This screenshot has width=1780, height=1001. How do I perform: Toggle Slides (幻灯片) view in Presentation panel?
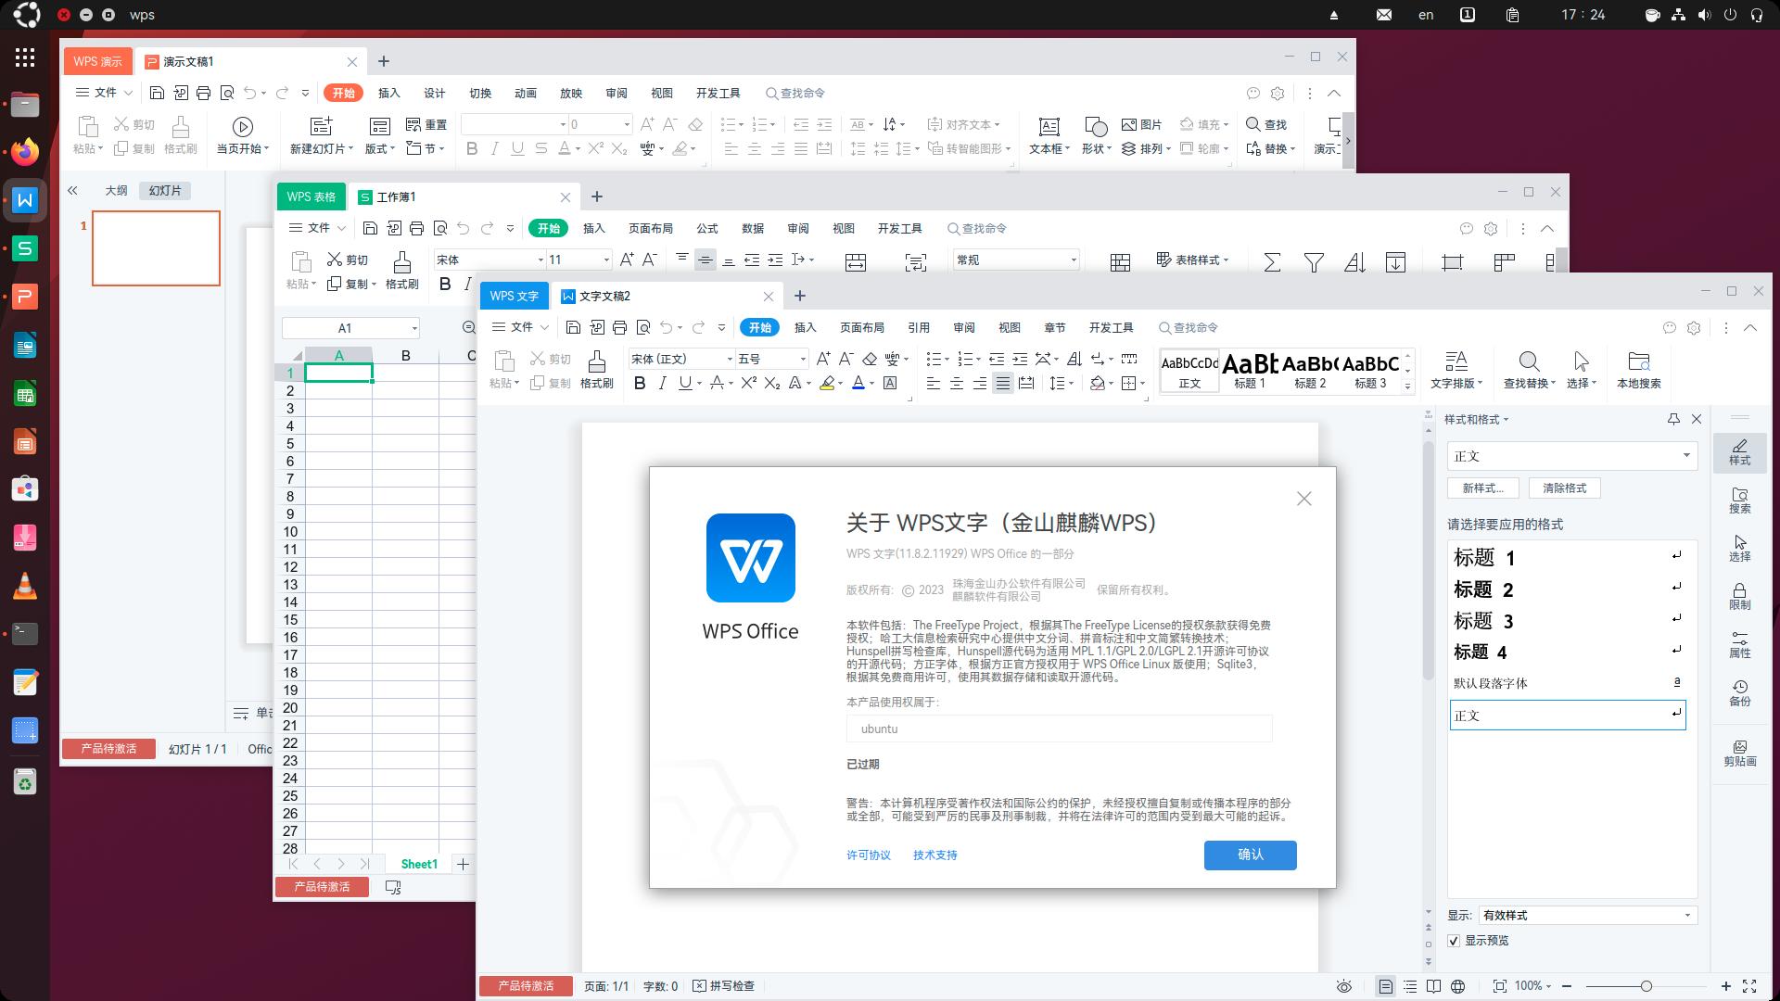click(165, 190)
